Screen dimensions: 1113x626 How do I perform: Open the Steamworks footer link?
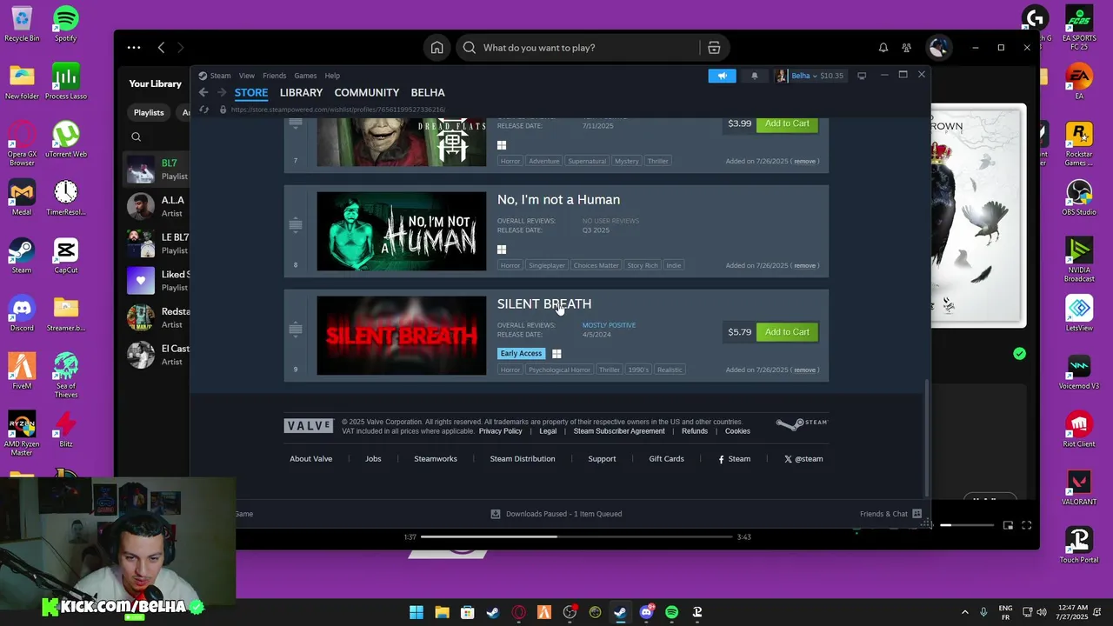tap(436, 459)
